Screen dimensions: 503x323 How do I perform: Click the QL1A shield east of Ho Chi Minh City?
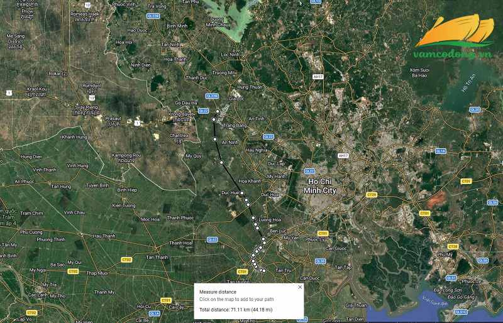(x=441, y=151)
